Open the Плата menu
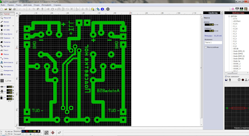Screen dimensions: 249x136 (18, 5)
